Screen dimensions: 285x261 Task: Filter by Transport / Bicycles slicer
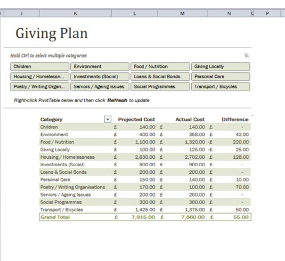click(x=221, y=86)
